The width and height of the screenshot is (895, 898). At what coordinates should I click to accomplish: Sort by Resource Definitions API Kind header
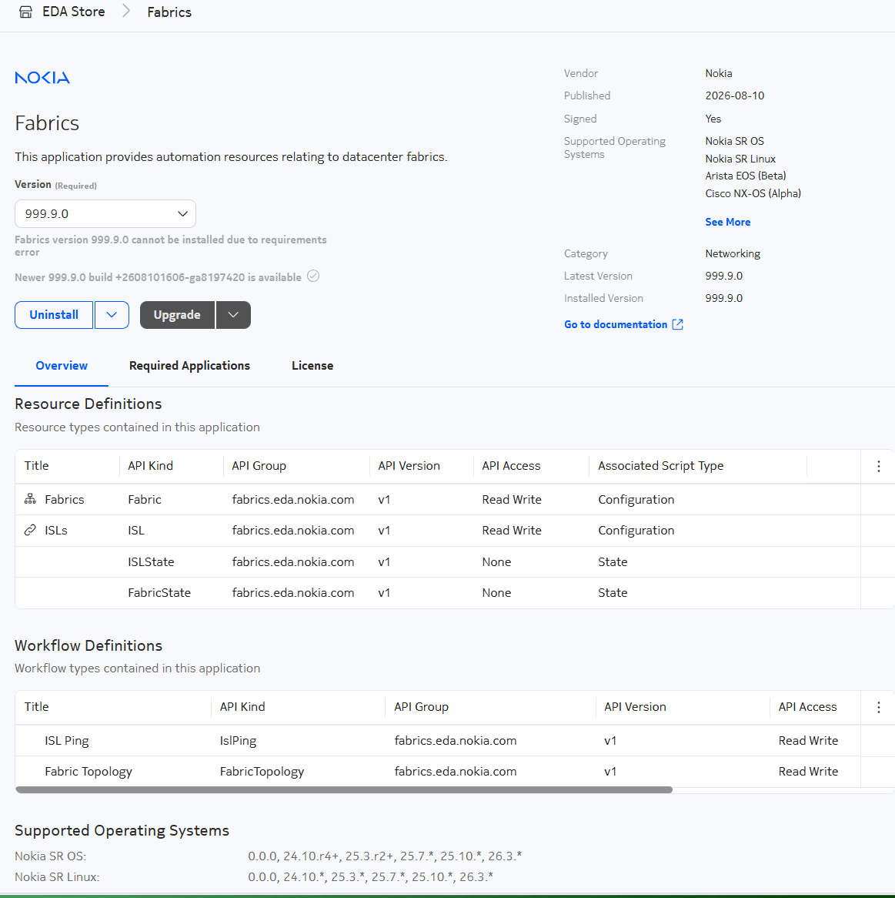click(151, 466)
